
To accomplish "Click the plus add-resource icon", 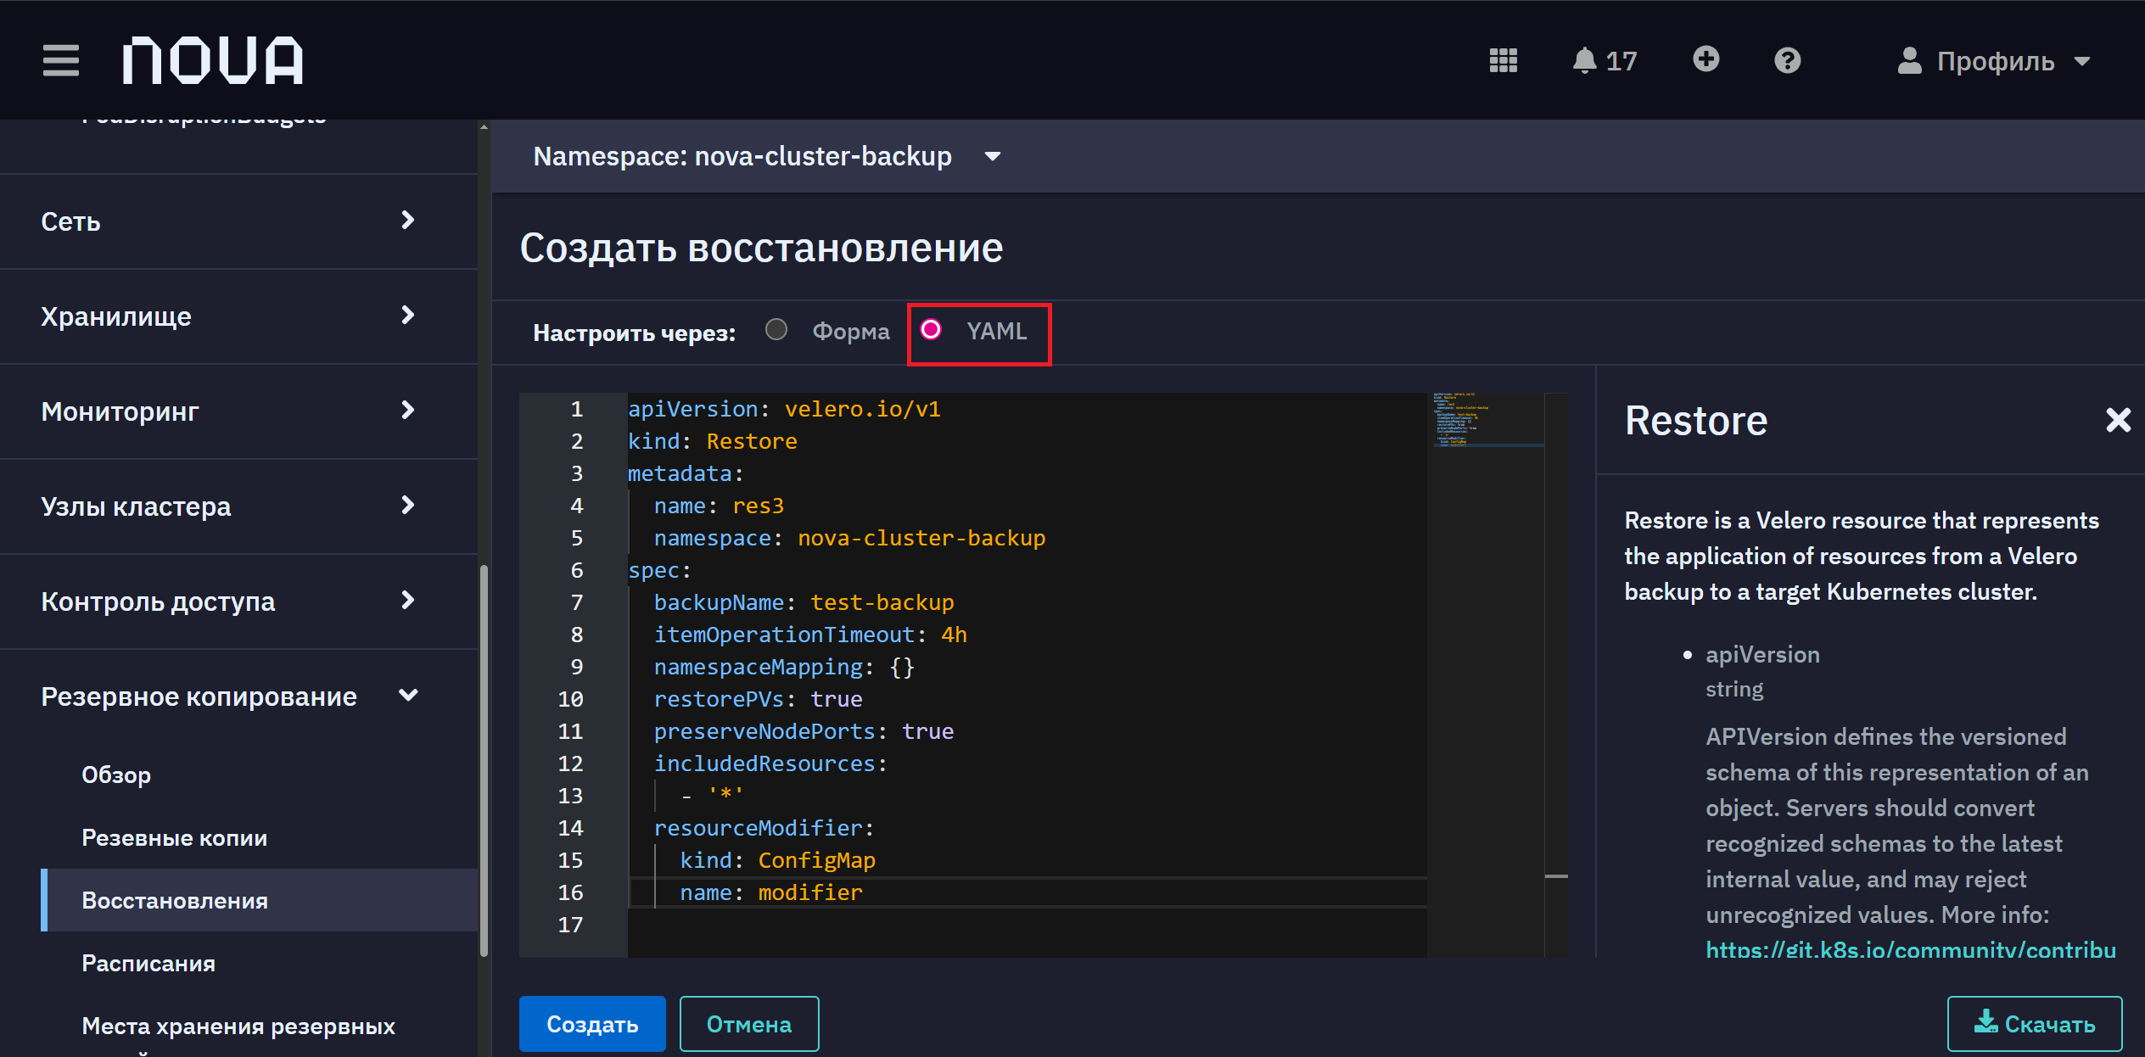I will point(1705,59).
